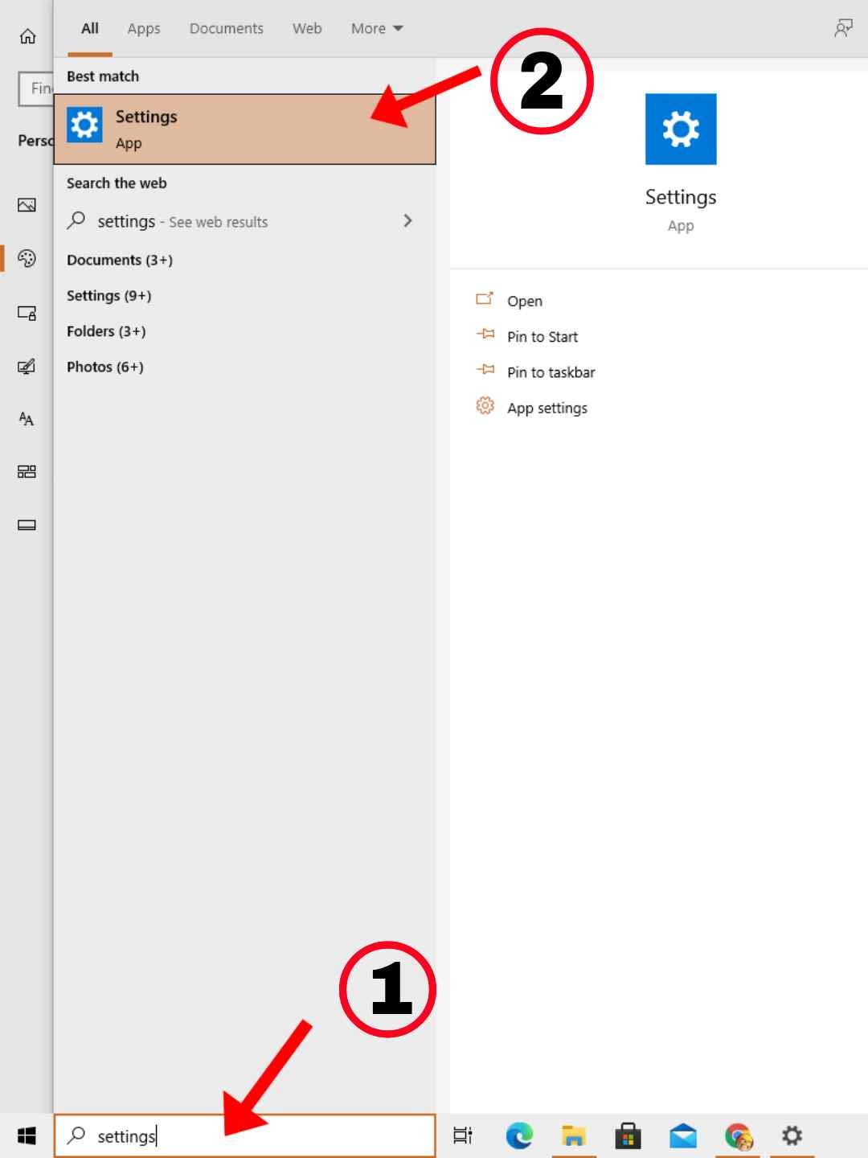Launch Microsoft Edge from taskbar

[x=519, y=1135]
